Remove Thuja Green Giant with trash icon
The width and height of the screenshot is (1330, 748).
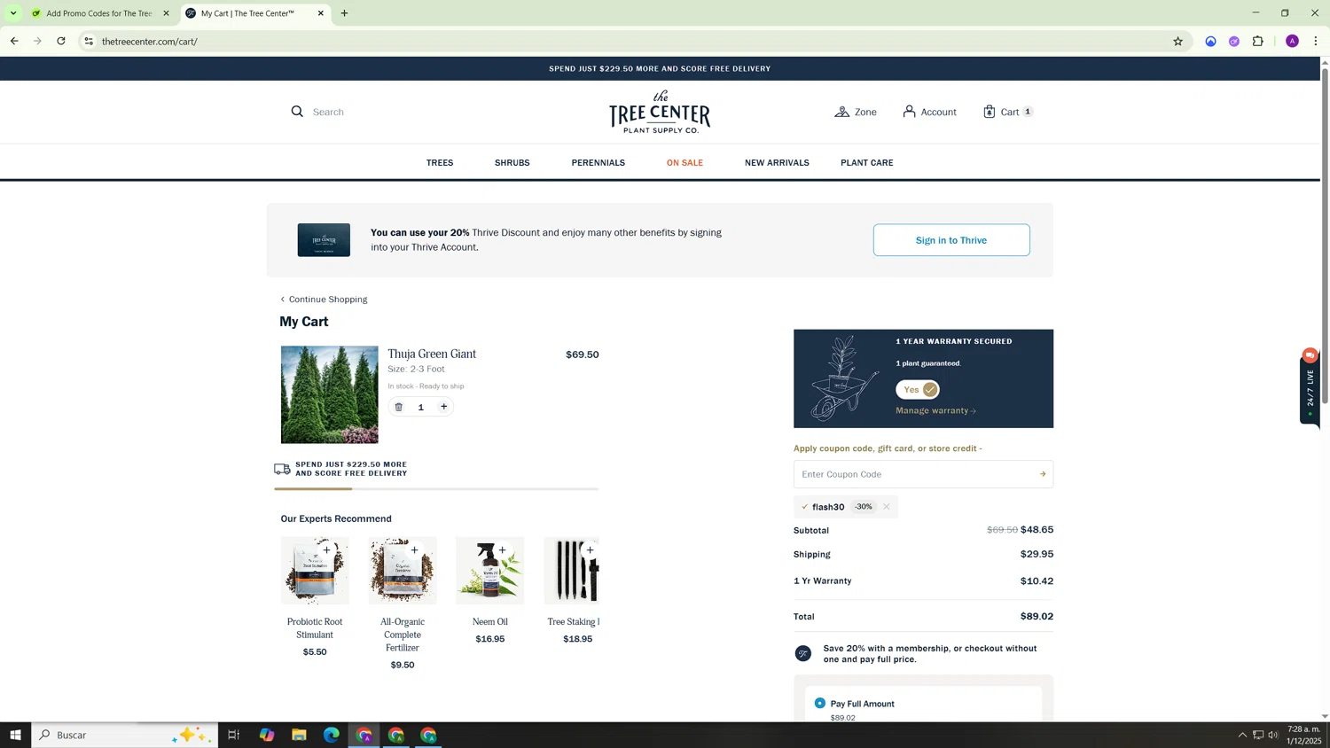[x=399, y=407]
